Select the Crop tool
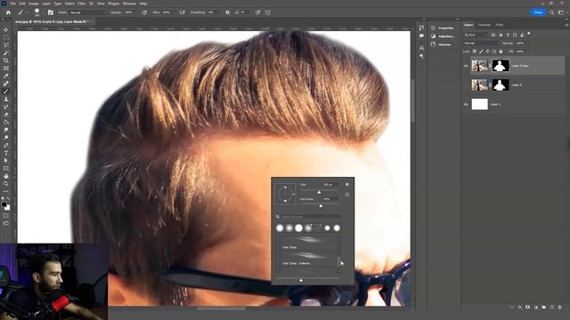Viewport: 570px width, 320px height. (6, 60)
